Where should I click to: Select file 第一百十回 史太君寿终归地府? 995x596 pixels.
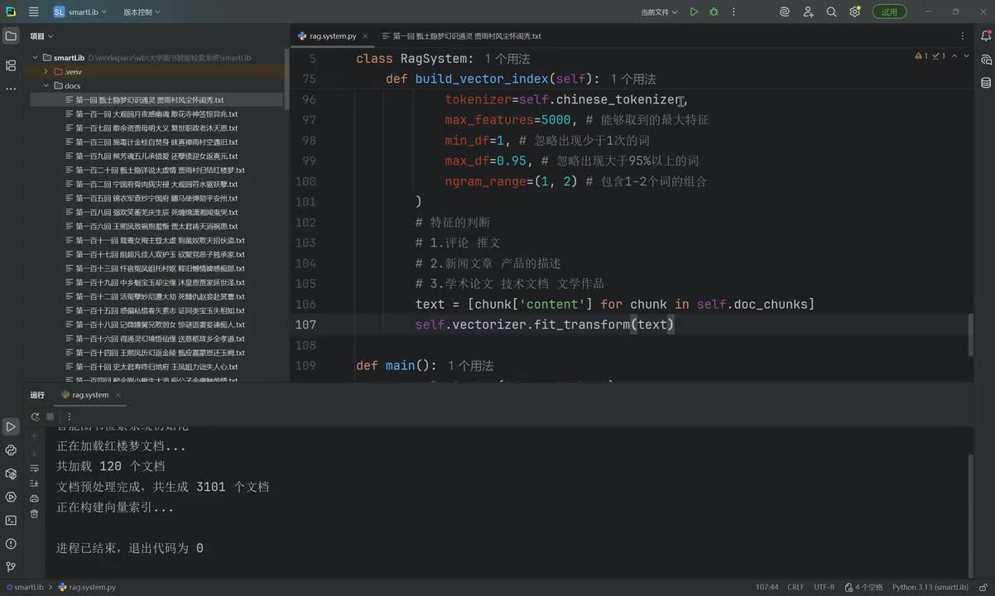coord(151,367)
